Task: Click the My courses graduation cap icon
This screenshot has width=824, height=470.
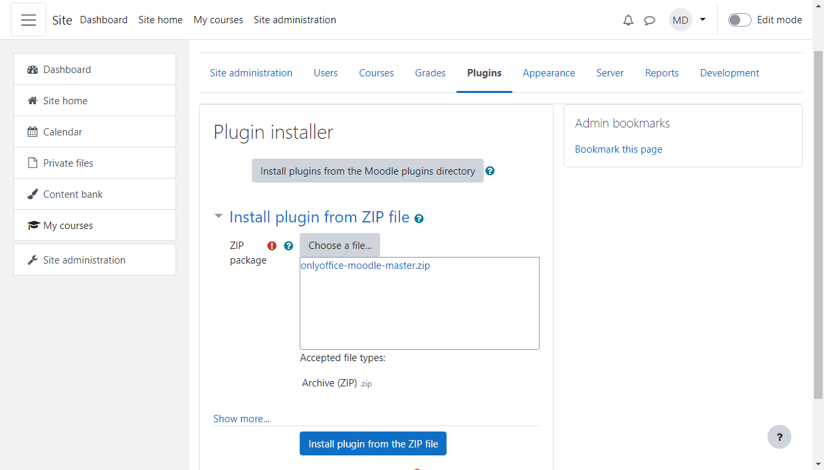Action: pyautogui.click(x=33, y=226)
